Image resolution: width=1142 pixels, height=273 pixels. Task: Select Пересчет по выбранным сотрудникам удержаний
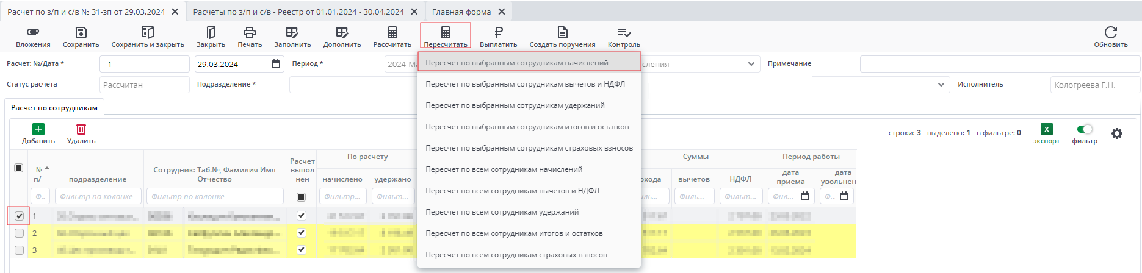pos(529,105)
